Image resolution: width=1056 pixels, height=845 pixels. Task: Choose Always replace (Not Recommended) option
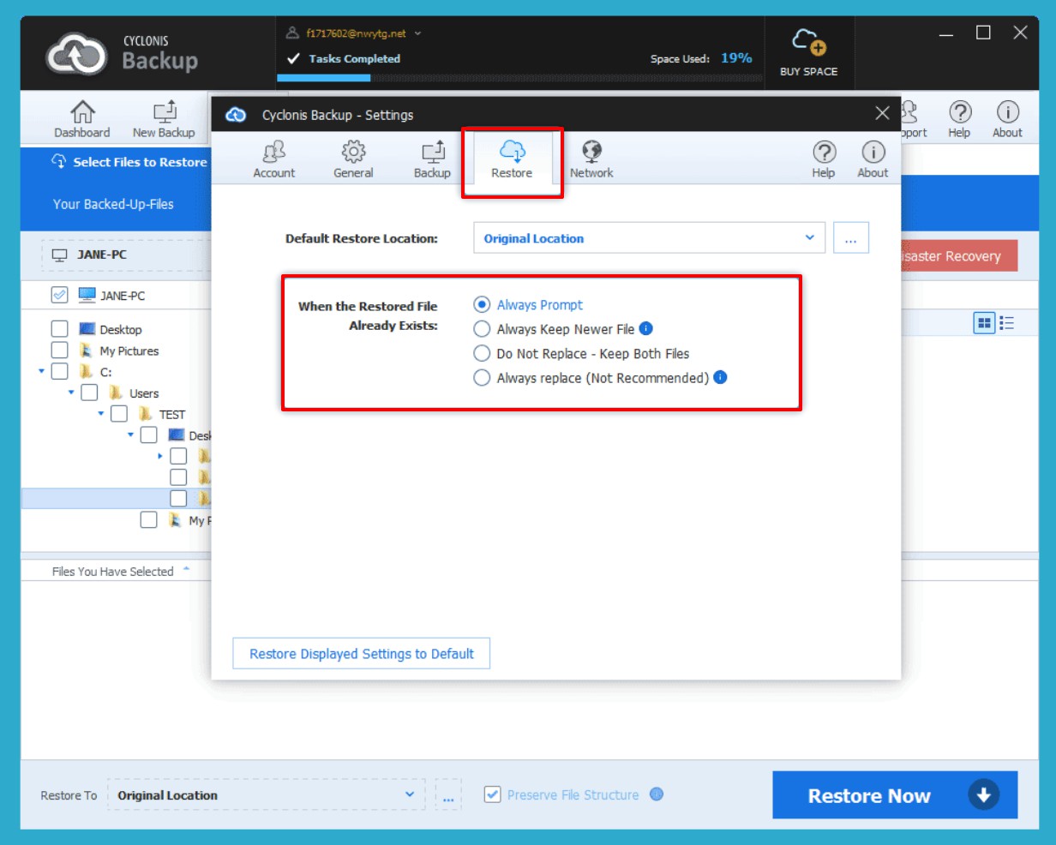[x=483, y=378]
